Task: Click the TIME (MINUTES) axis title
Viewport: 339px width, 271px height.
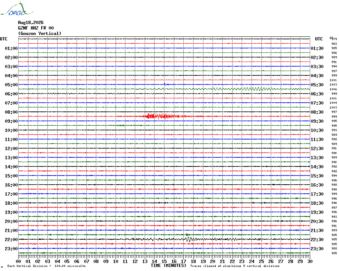Action: [x=168, y=266]
